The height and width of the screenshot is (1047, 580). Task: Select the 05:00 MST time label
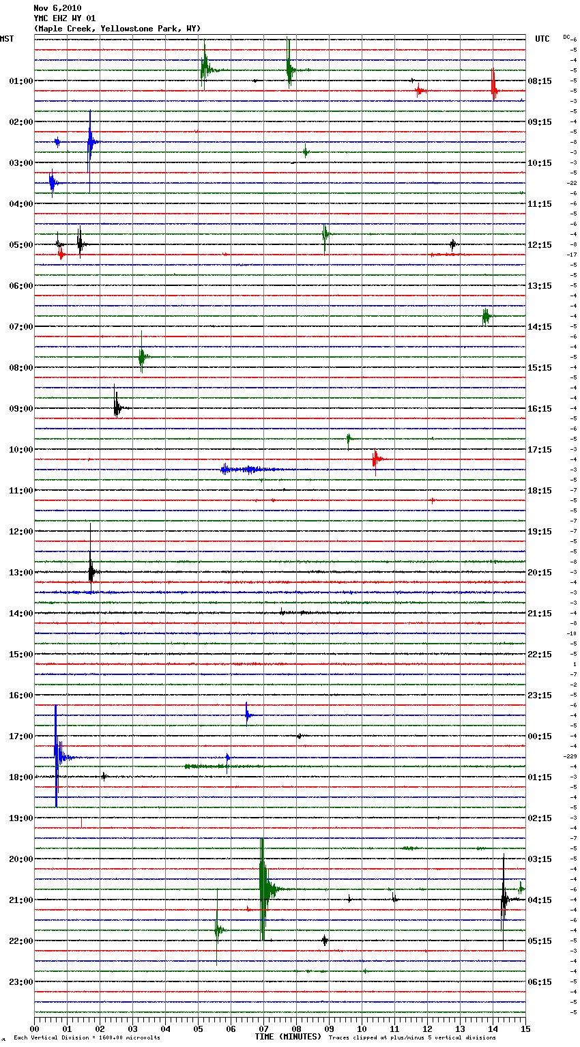[x=21, y=245]
